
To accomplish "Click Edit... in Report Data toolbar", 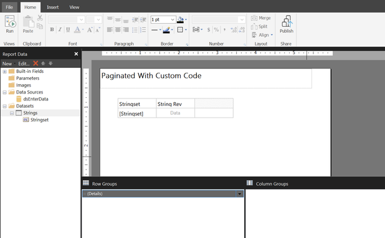I will (x=24, y=64).
